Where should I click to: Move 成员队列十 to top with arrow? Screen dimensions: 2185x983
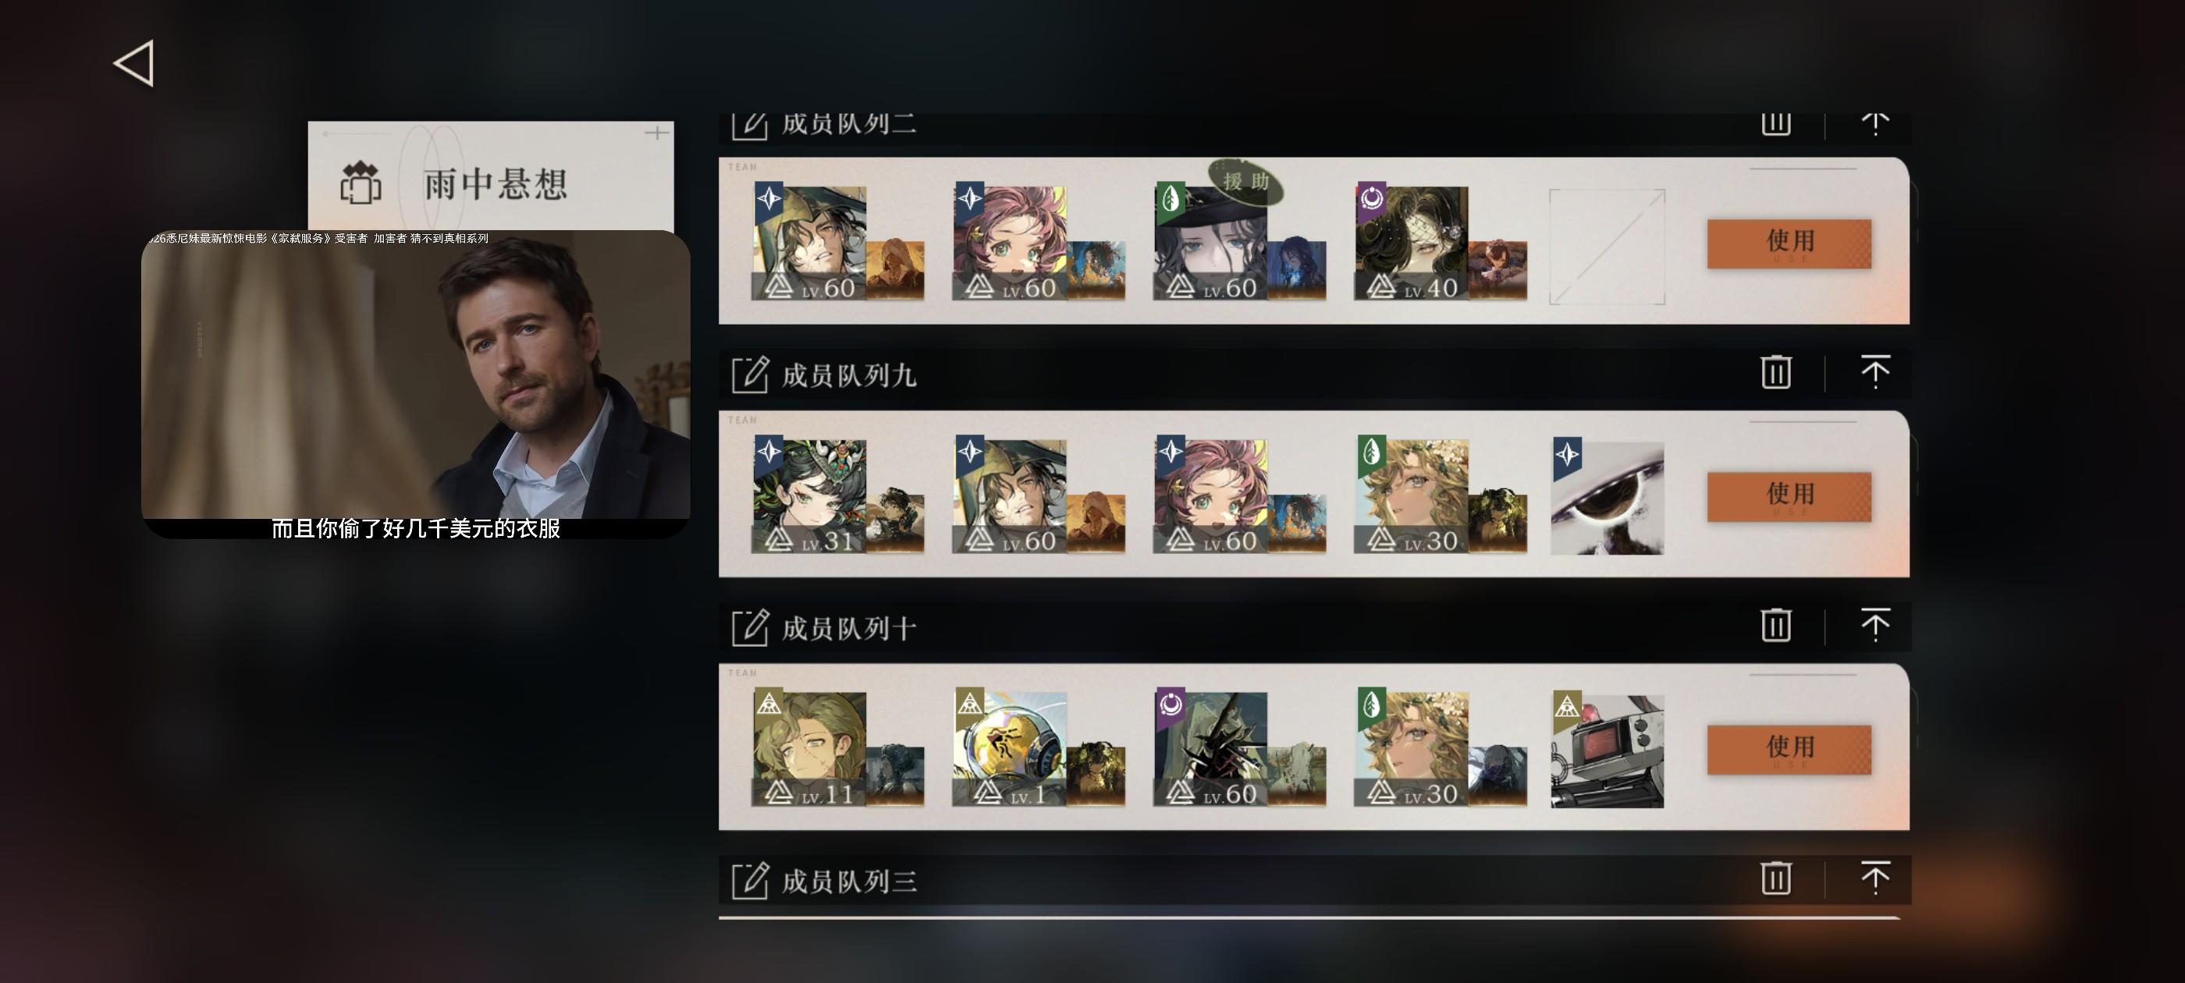coord(1874,625)
